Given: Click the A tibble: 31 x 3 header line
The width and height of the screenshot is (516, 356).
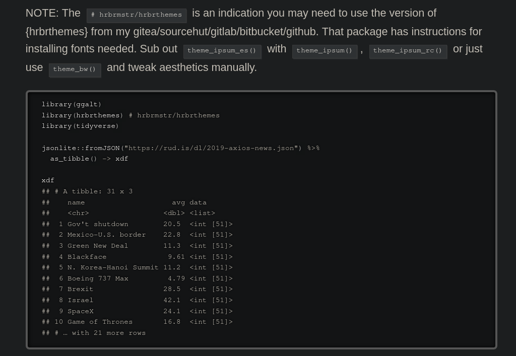Looking at the screenshot, I should pyautogui.click(x=87, y=191).
